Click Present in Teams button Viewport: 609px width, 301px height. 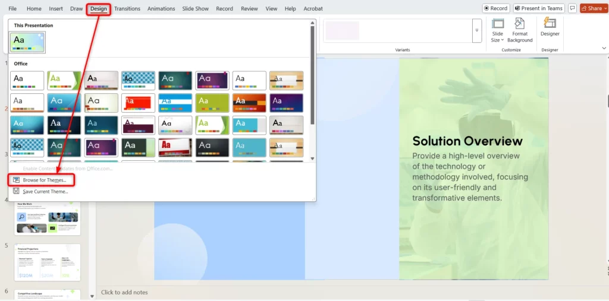[539, 8]
